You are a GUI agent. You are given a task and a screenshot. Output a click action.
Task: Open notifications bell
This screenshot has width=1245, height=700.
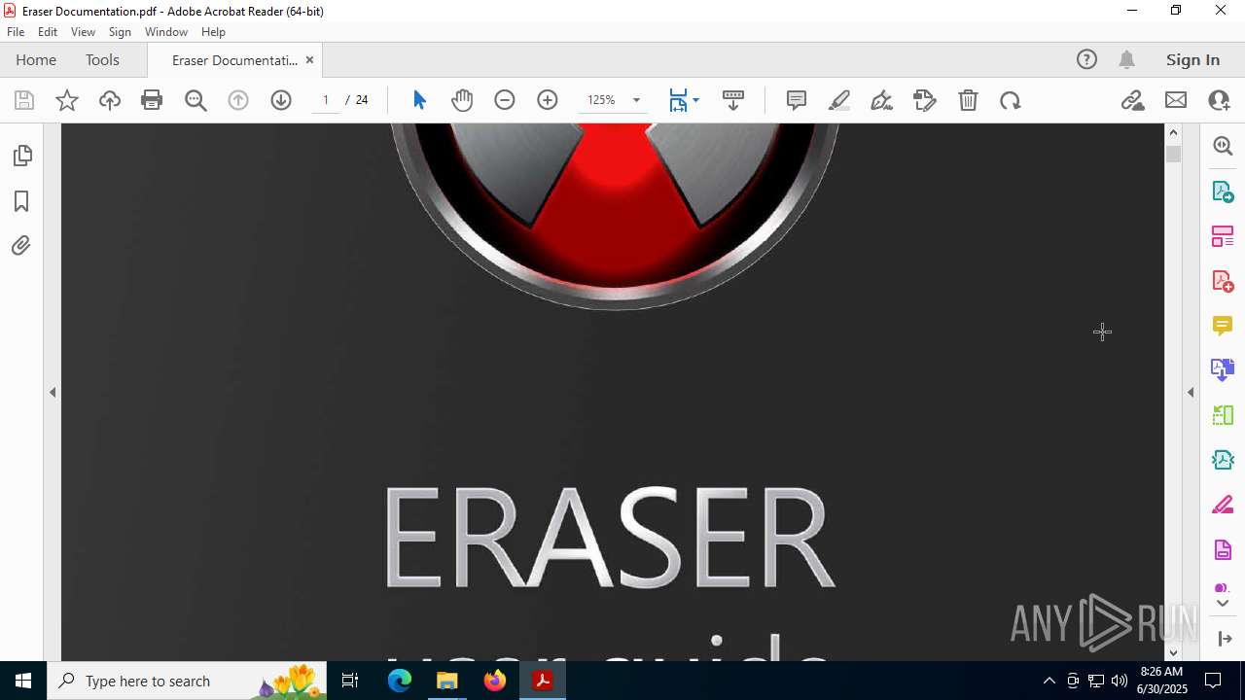click(1127, 59)
